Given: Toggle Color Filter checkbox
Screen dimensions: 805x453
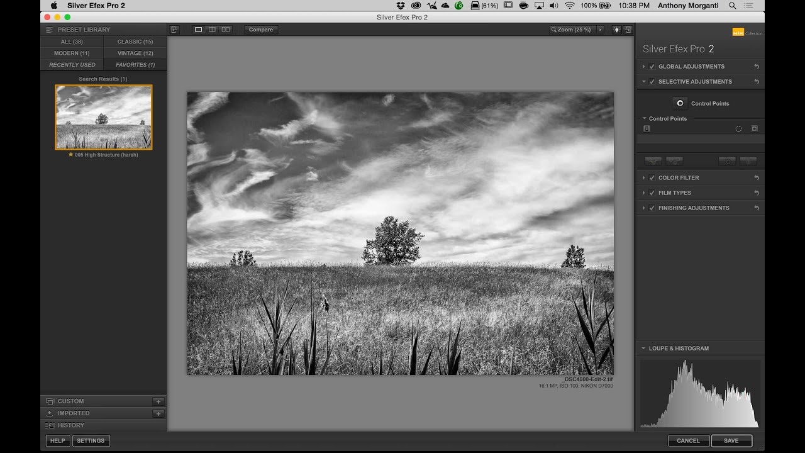Looking at the screenshot, I should pos(652,178).
